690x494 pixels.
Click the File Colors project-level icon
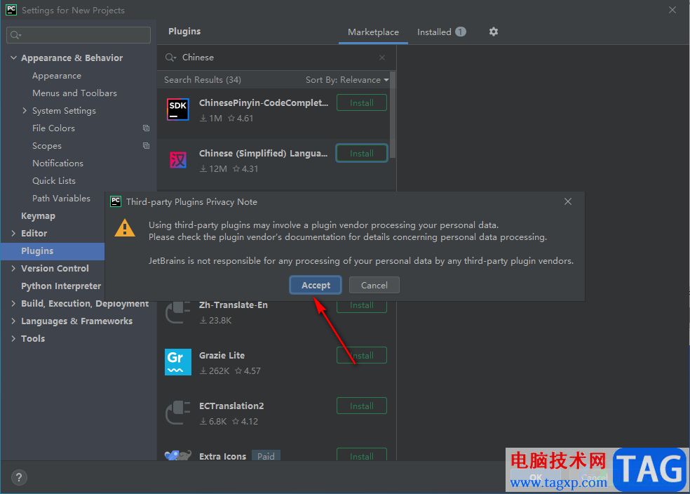[146, 128]
